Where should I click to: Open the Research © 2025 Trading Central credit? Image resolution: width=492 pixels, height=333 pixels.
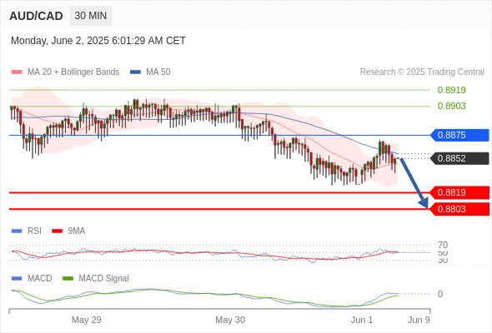pos(422,72)
